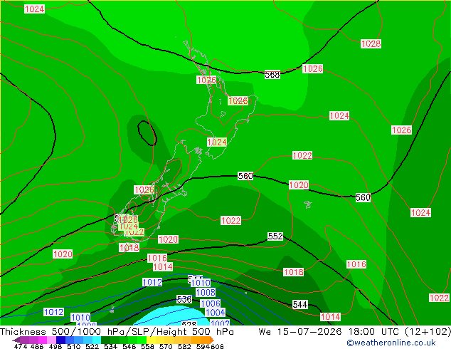Viewport: 451px width, 349px height.
Task: Select the dark blue 510 legend color swatch
Action: pos(60,340)
